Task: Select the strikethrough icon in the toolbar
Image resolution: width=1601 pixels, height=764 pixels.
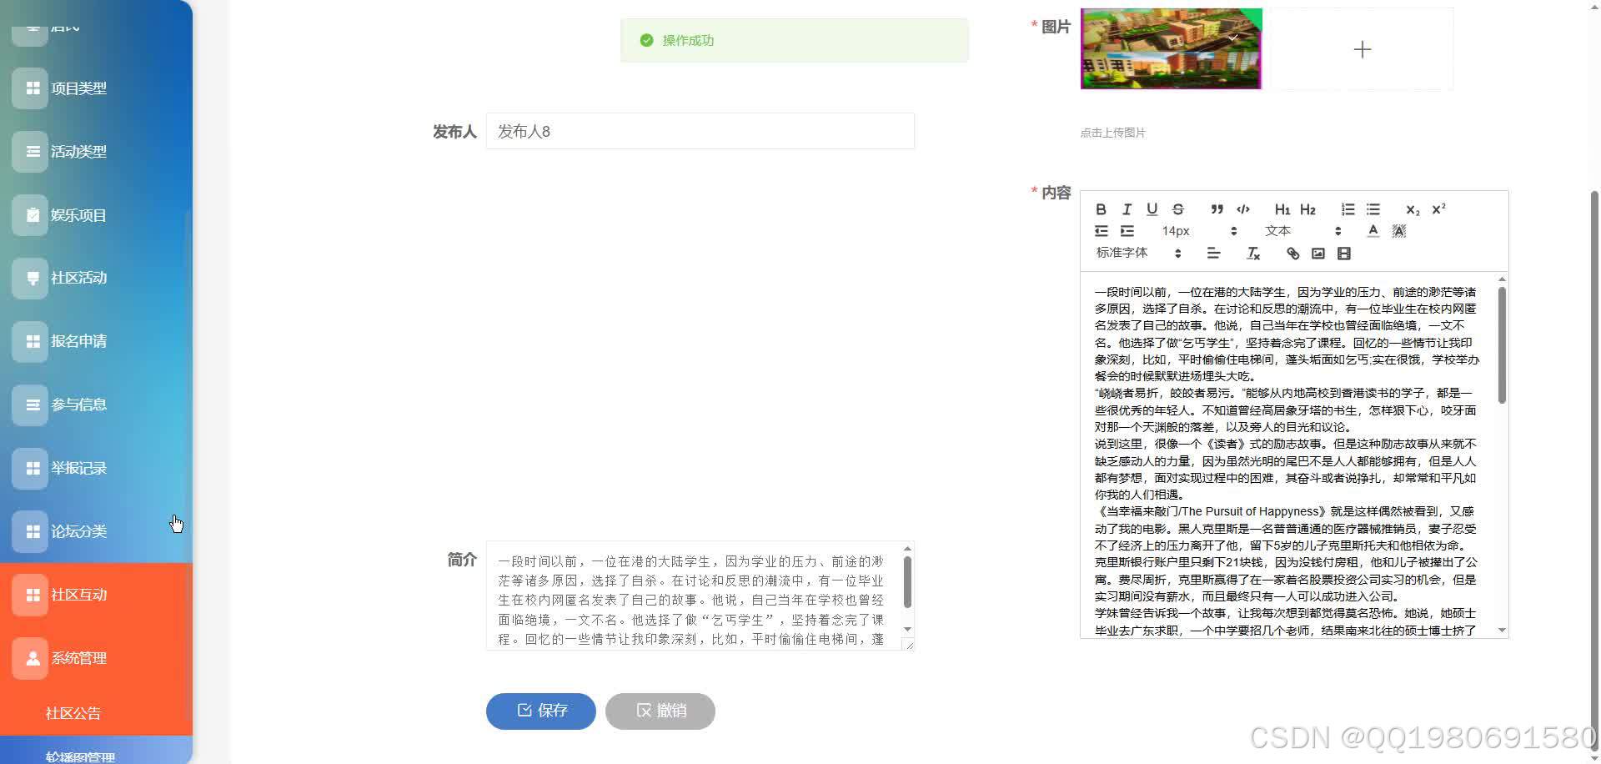Action: (1178, 209)
